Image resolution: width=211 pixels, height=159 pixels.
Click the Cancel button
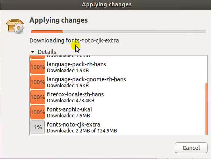[191, 148]
